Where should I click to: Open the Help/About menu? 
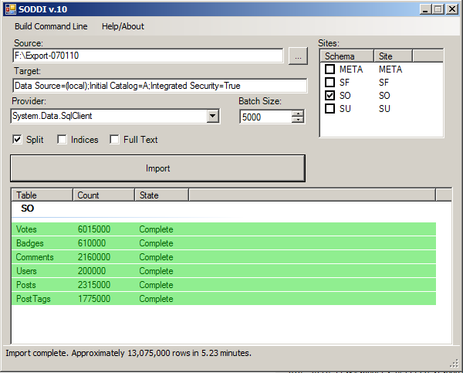coord(123,26)
